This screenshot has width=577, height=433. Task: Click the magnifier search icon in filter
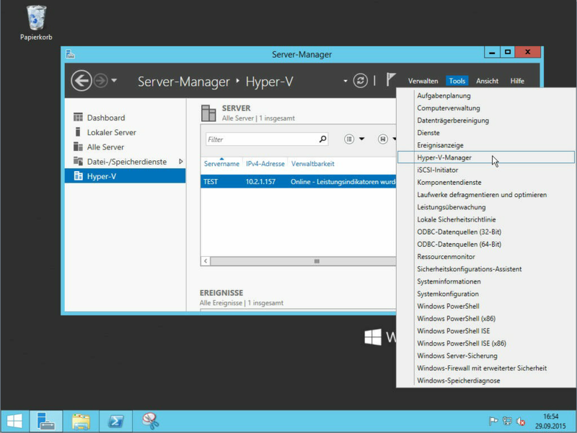coord(322,139)
